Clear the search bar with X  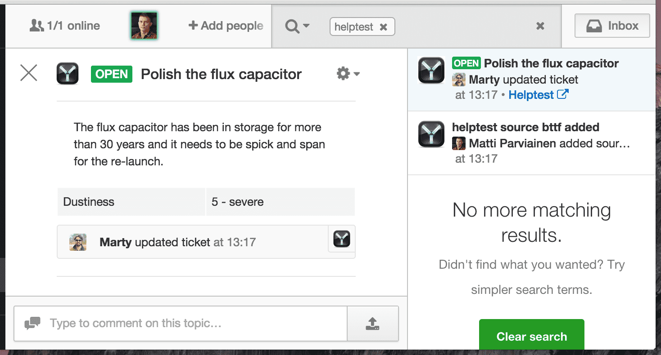(x=540, y=26)
